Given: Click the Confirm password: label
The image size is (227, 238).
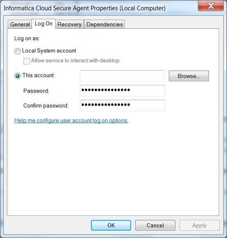Looking at the screenshot, I should [x=46, y=105].
